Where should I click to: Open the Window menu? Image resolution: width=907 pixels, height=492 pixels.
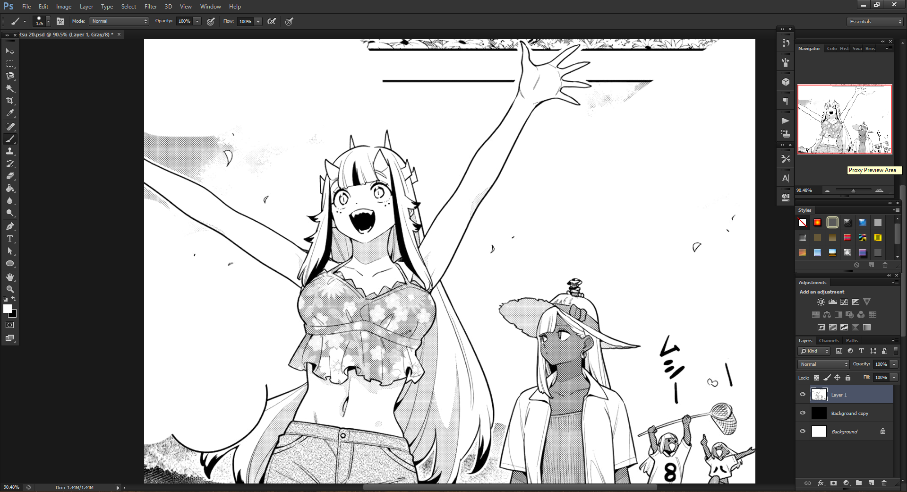[x=210, y=7]
